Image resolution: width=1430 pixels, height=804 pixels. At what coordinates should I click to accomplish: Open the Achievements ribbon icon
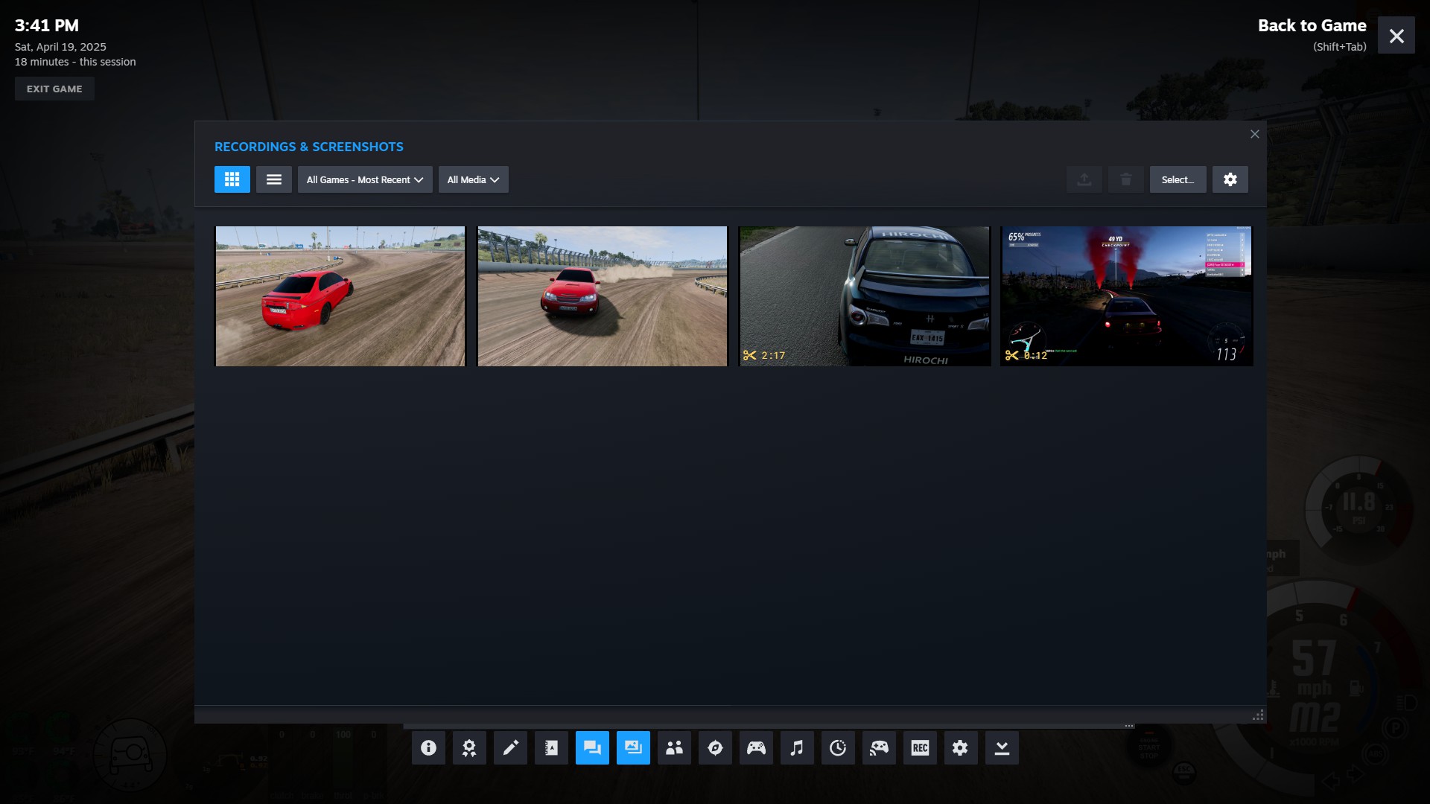(469, 747)
